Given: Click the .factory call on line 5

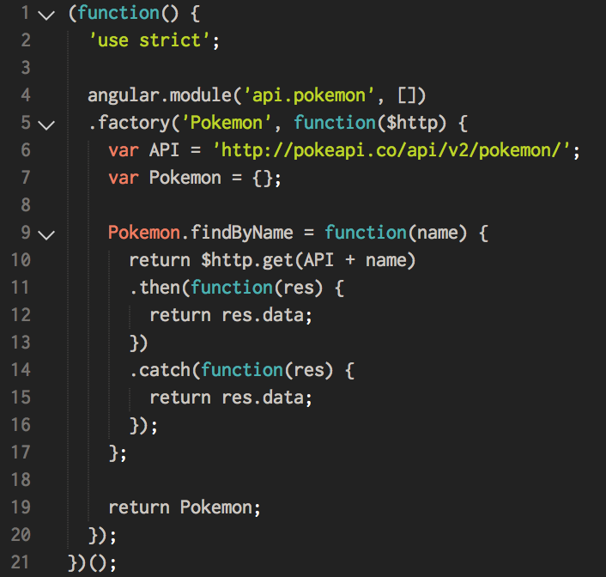Looking at the screenshot, I should tap(129, 123).
